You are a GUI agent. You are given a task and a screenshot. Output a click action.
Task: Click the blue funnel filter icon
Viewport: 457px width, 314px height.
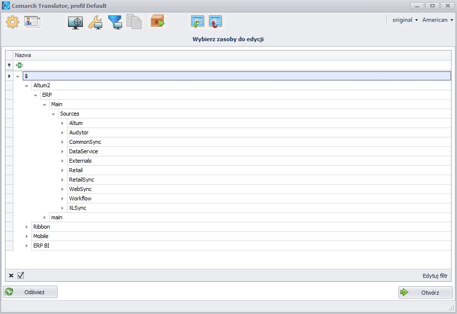pyautogui.click(x=115, y=22)
